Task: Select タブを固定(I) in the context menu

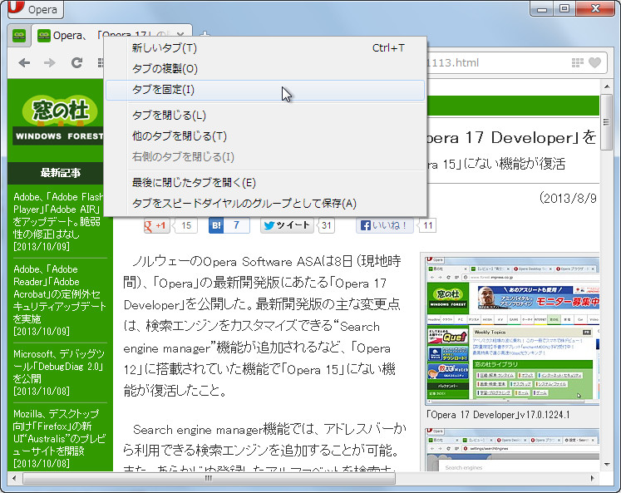Action: click(265, 90)
